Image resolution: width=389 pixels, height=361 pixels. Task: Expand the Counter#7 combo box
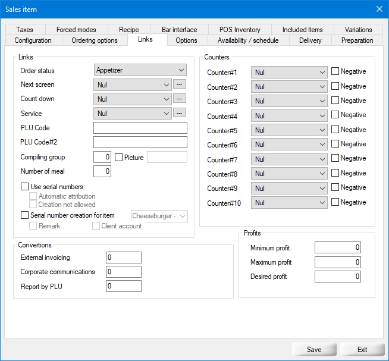coord(289,159)
